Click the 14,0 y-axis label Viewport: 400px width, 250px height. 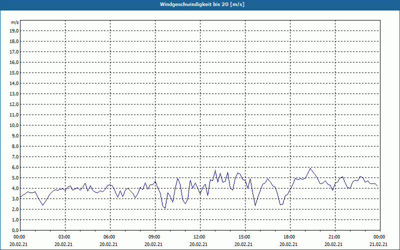(14, 83)
